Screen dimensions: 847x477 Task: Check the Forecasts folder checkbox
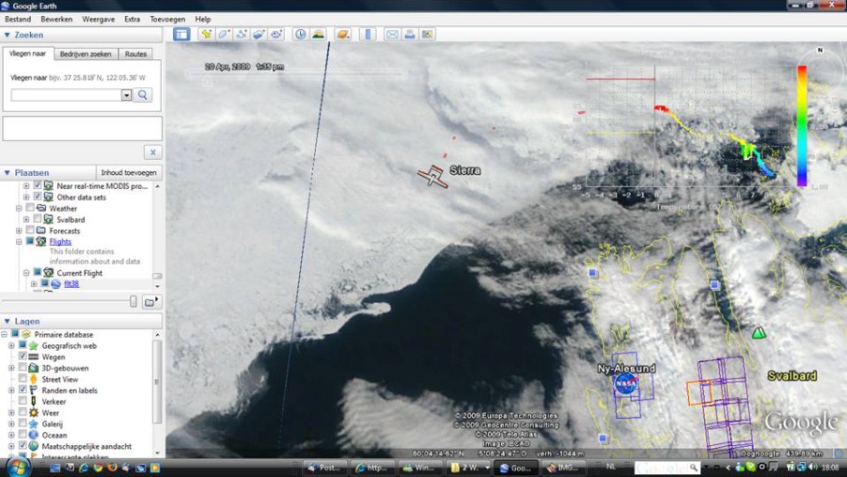point(30,230)
